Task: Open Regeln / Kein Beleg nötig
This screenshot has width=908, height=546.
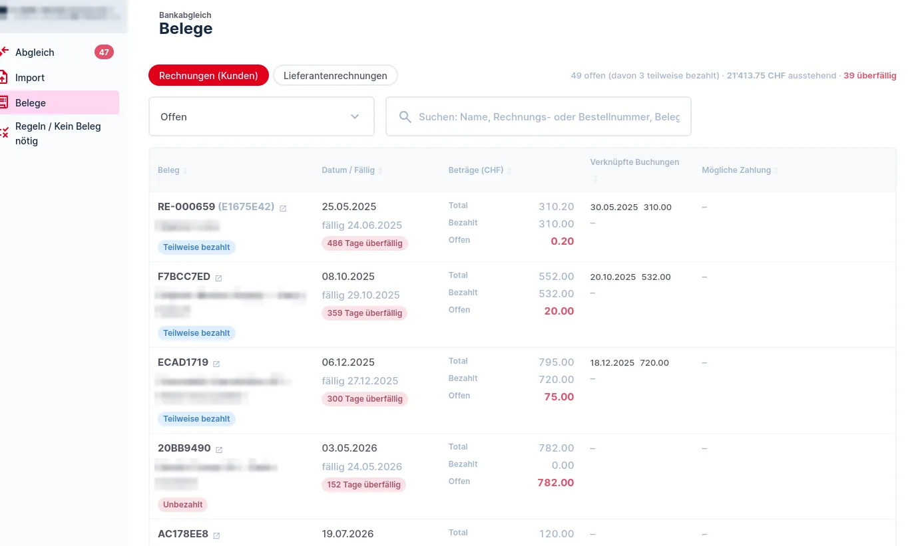Action: pos(59,134)
